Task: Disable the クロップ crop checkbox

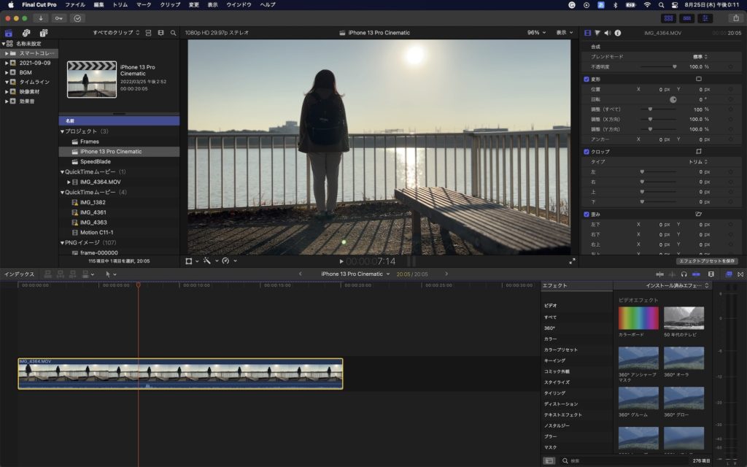Action: click(x=587, y=151)
